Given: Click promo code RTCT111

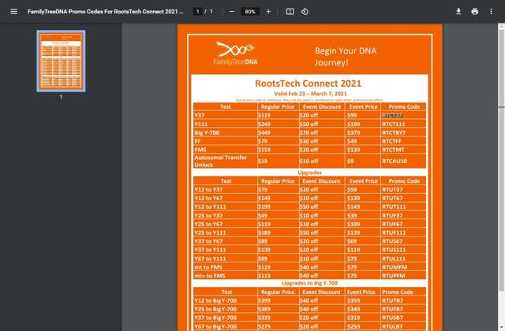Looking at the screenshot, I should 393,125.
